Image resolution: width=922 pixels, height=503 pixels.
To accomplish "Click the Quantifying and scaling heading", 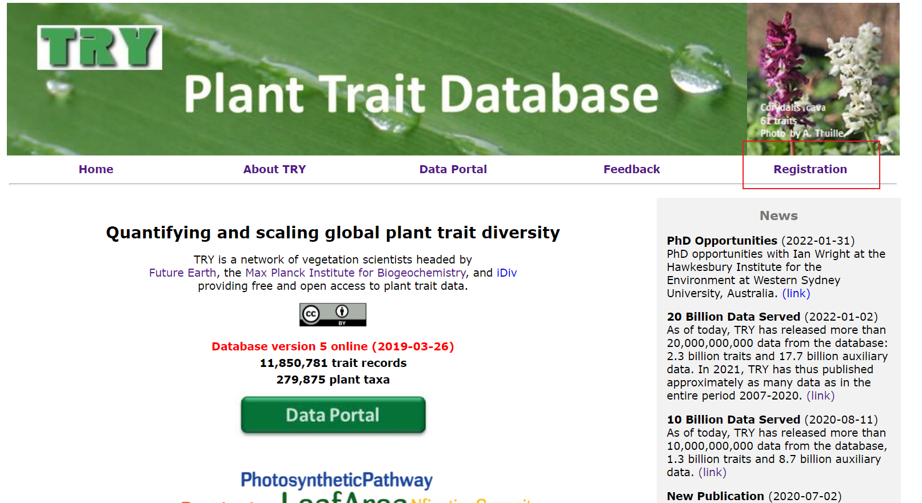I will point(333,233).
